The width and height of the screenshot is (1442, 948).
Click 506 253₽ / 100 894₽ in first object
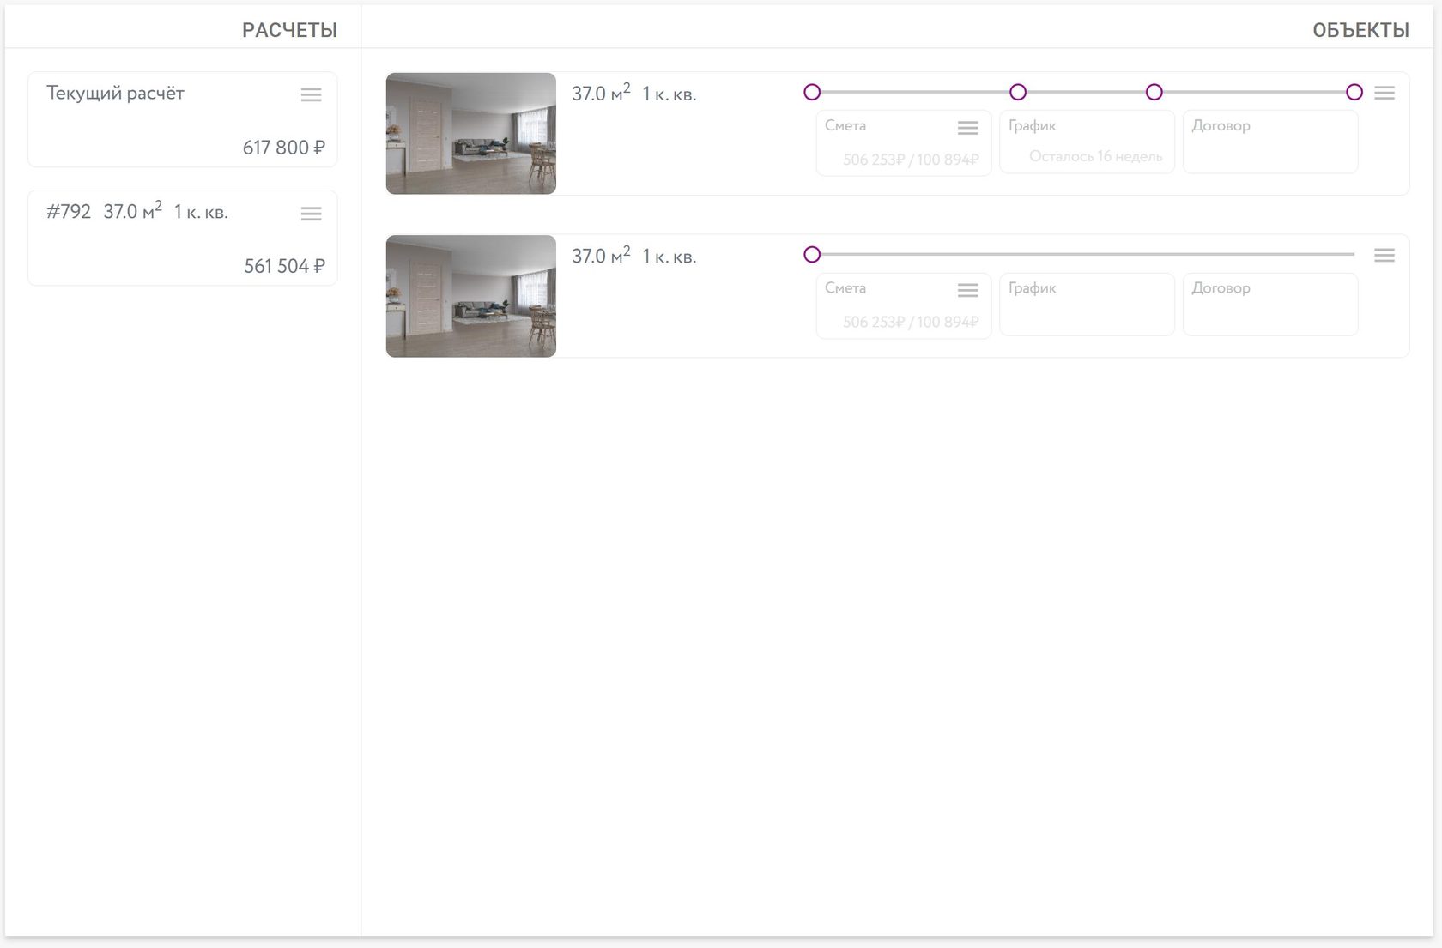click(911, 160)
